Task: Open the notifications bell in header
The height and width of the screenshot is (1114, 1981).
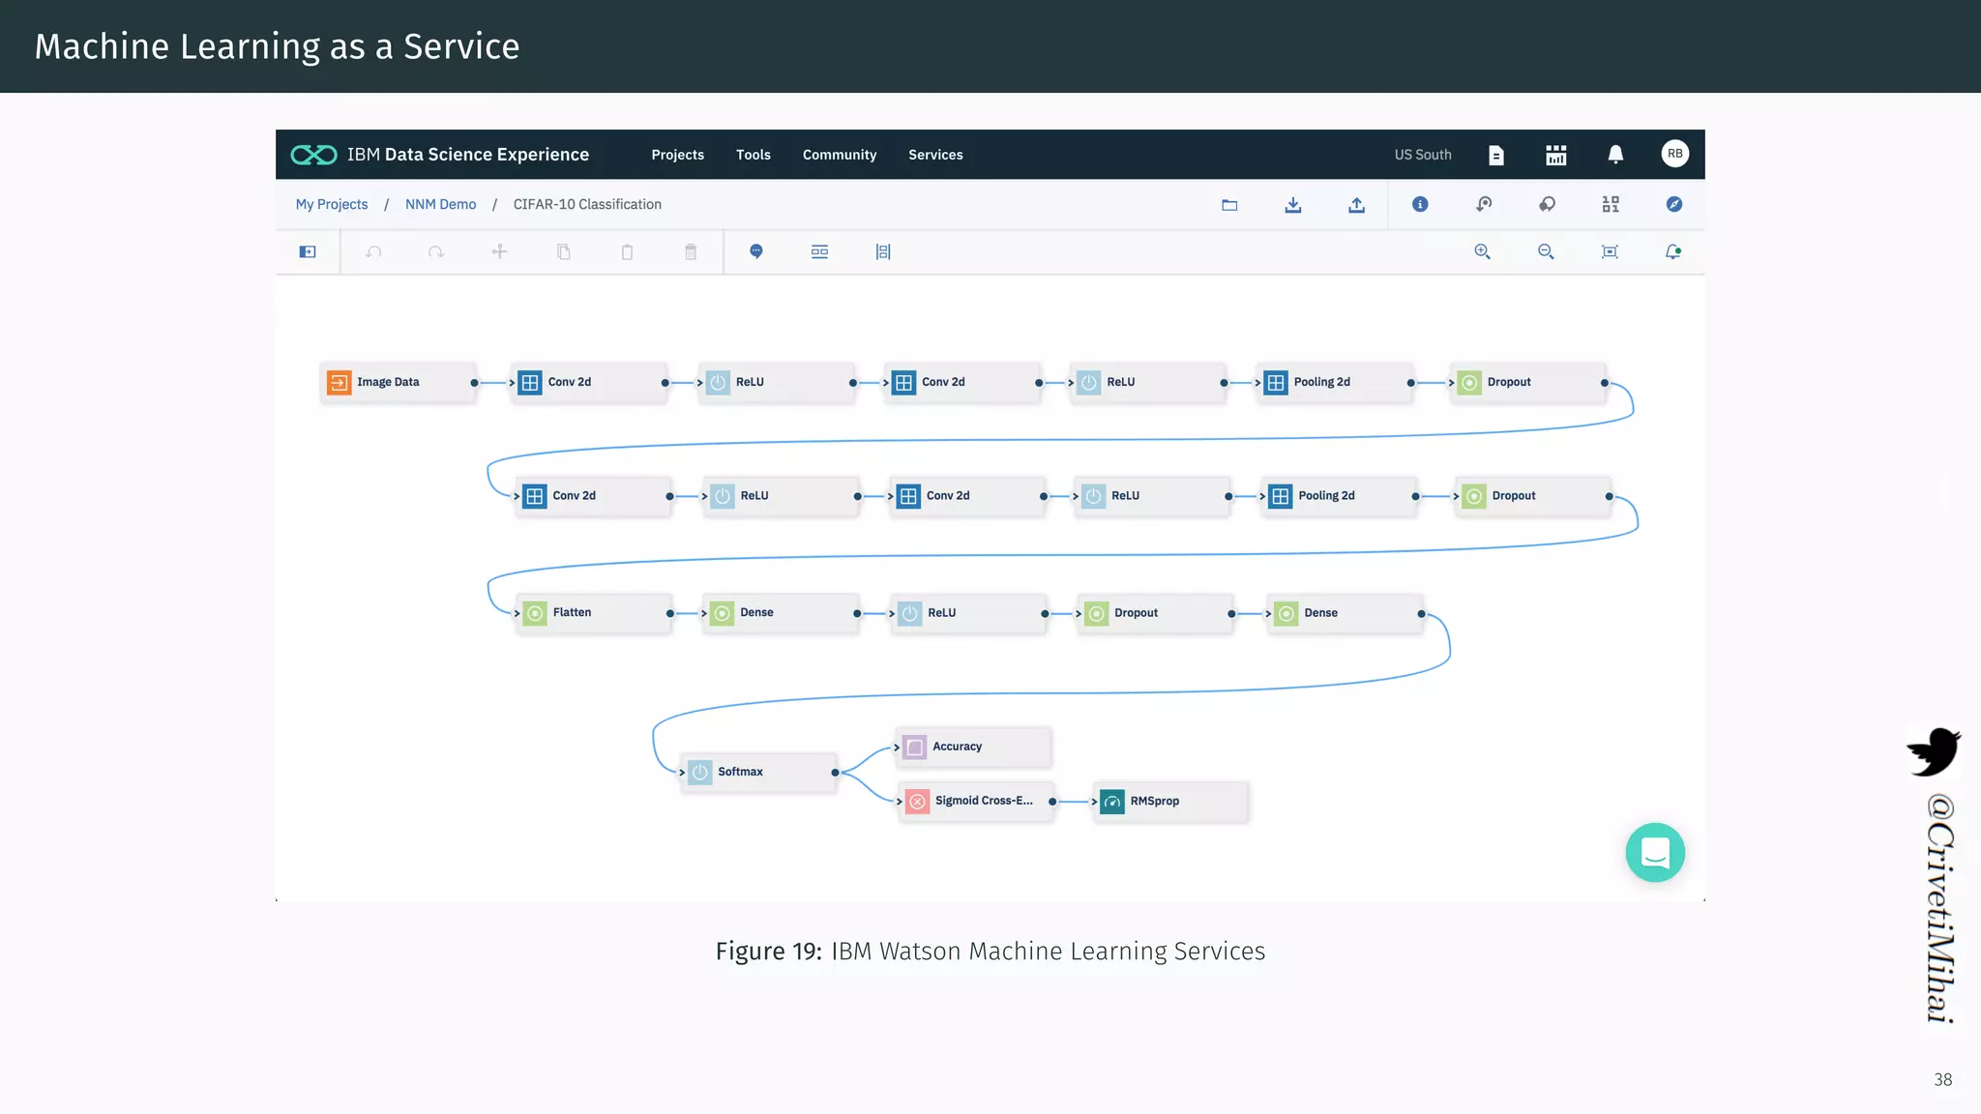Action: tap(1615, 155)
